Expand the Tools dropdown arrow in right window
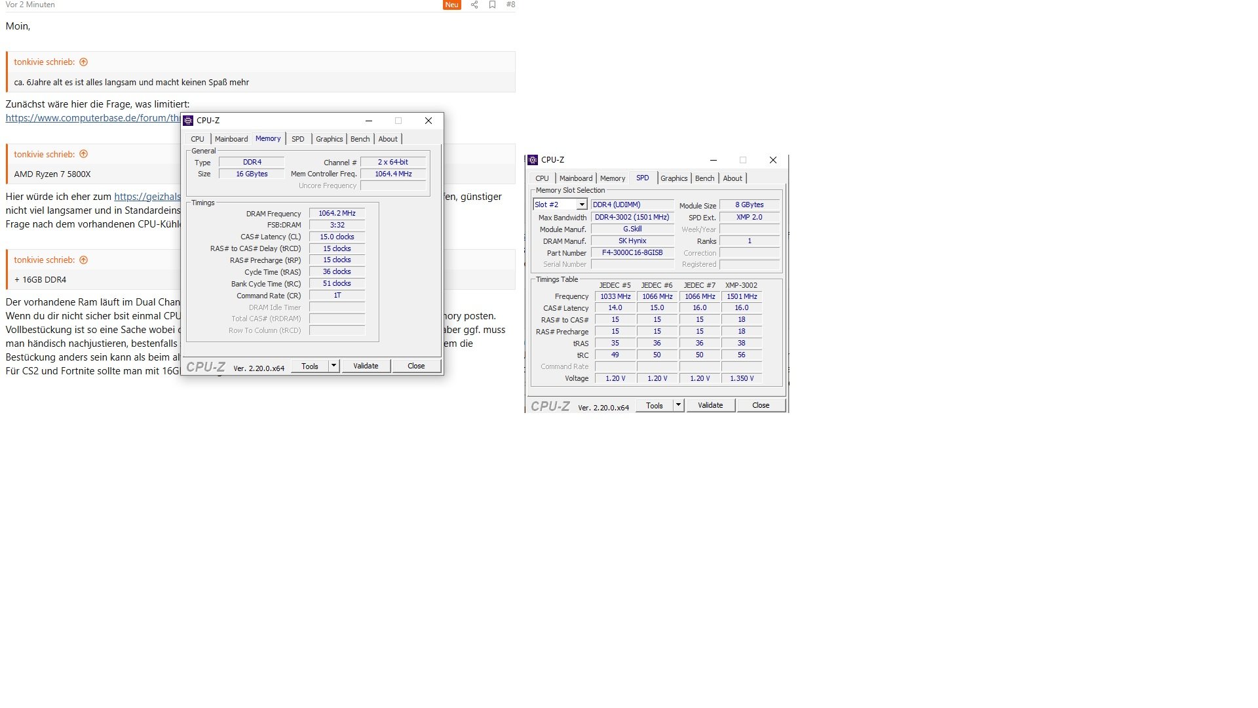1258x708 pixels. coord(678,405)
